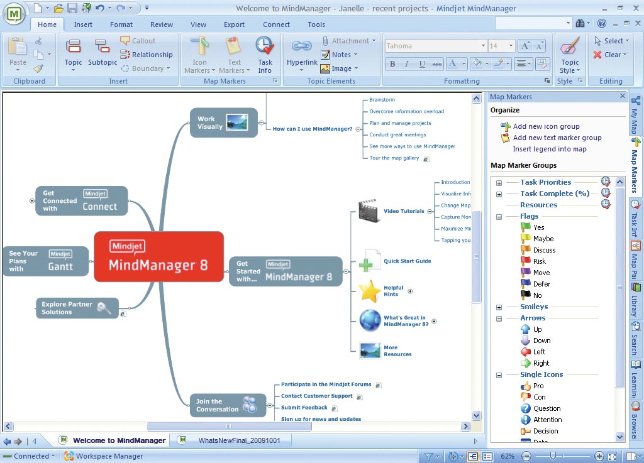Toggle the map view button in status bar
Viewport: 644px width, 463px height.
(x=472, y=456)
